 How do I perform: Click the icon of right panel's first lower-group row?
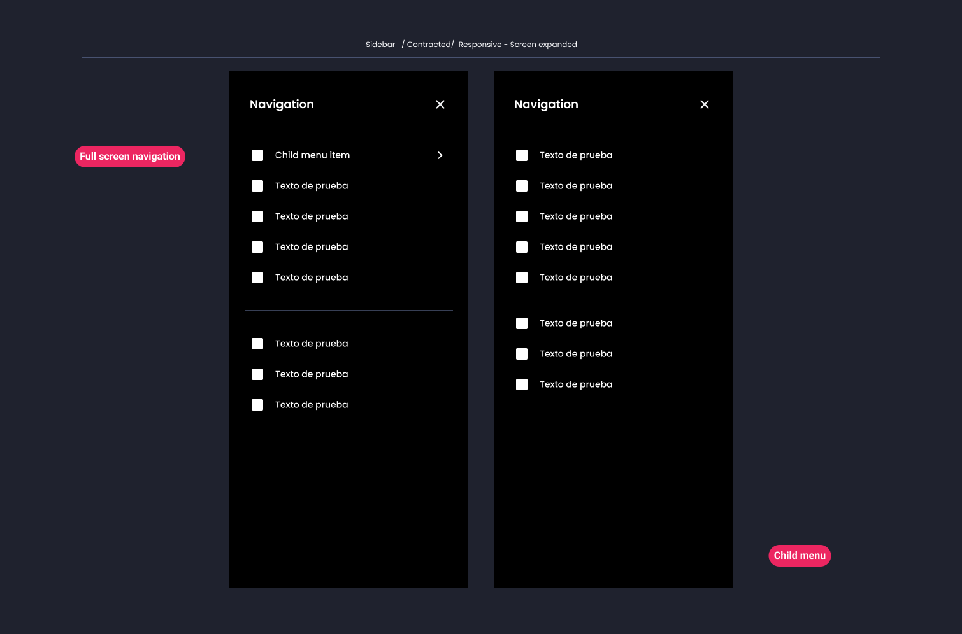[x=522, y=323]
